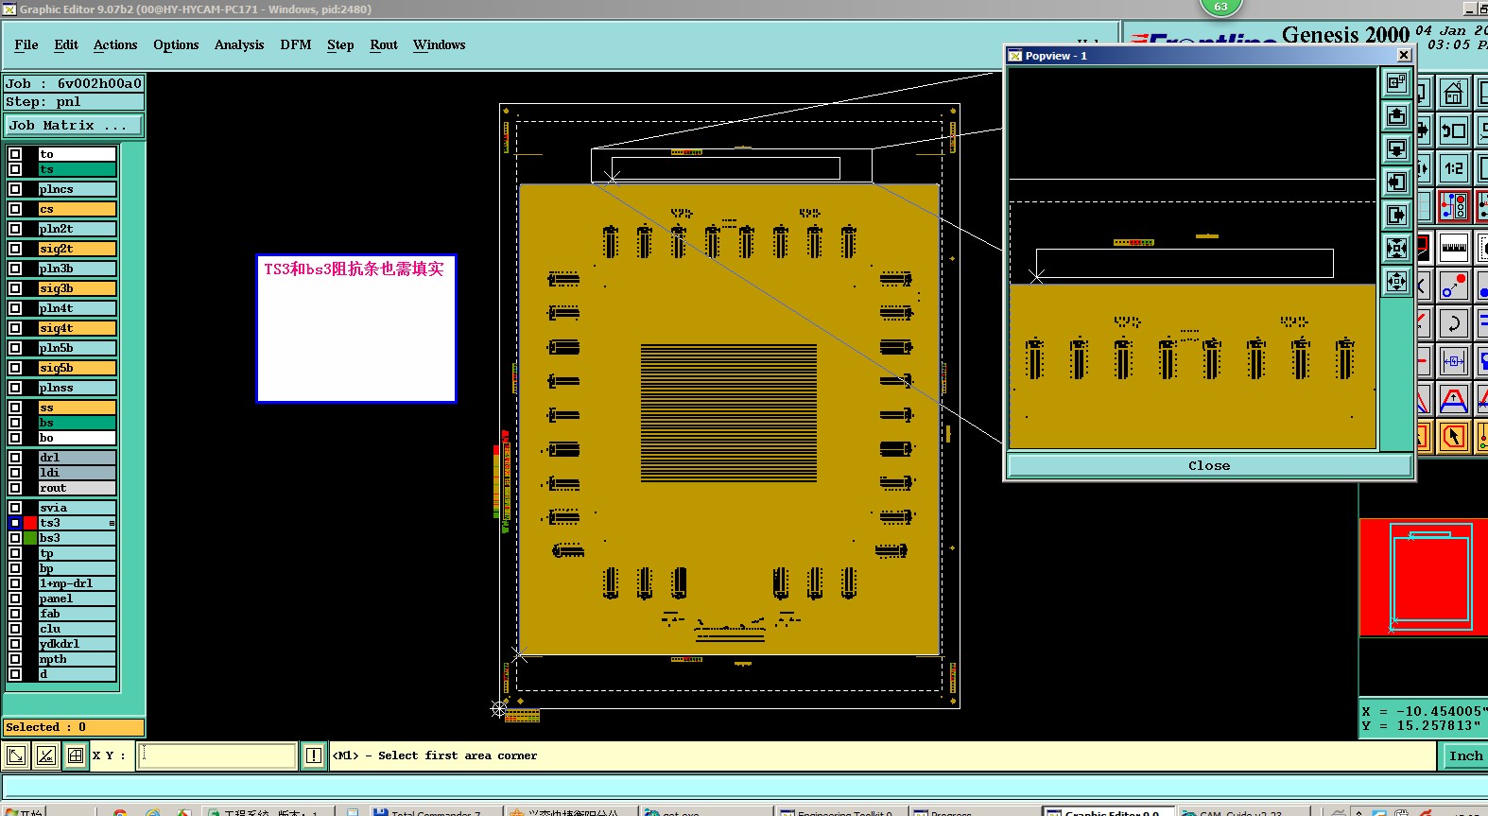Click the red panel overview thumbnail
Viewport: 1488px width, 816px height.
1424,577
